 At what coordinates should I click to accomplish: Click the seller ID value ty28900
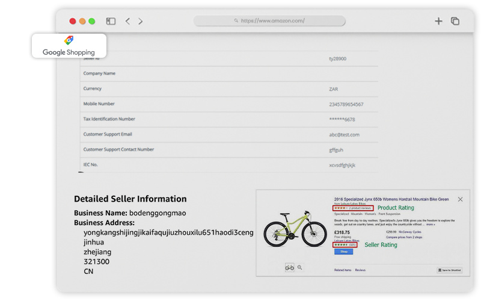click(337, 58)
